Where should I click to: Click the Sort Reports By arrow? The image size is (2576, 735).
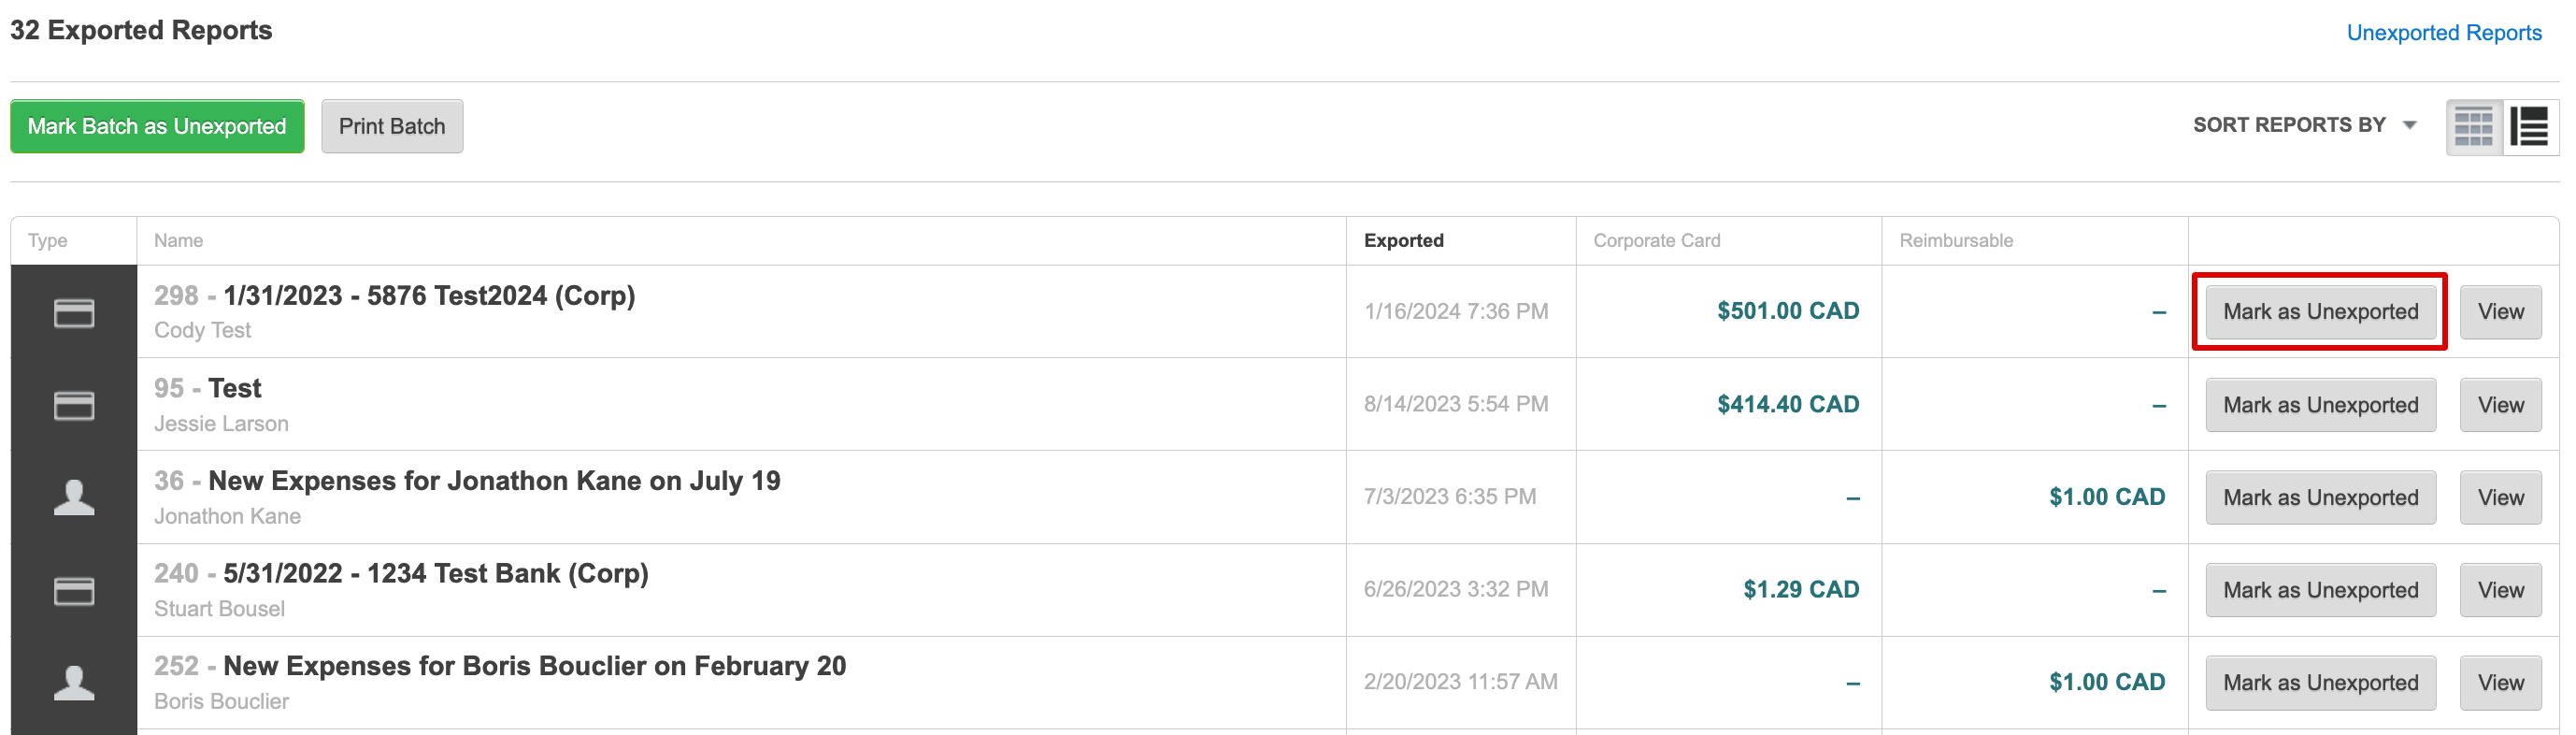point(2410,125)
